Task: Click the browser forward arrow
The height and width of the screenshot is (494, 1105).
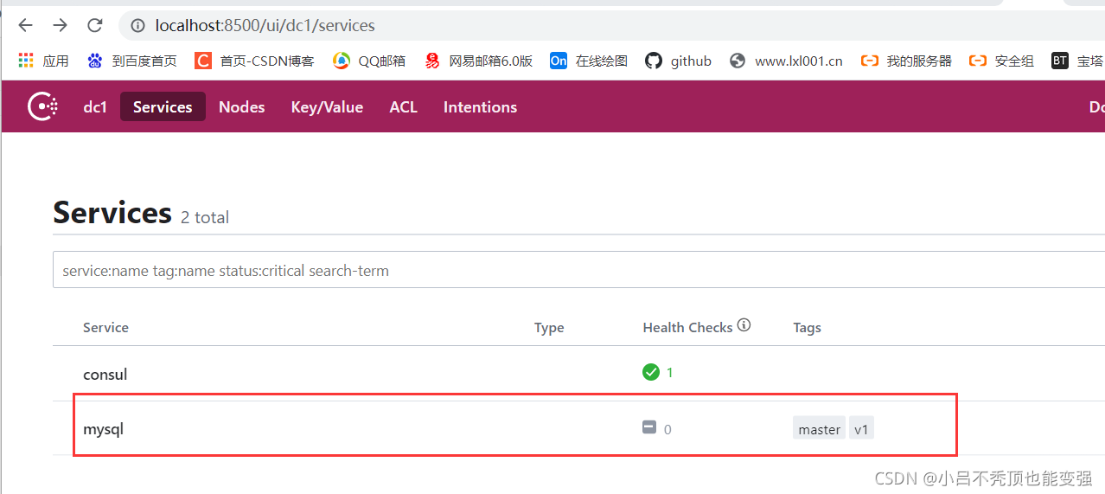Action: click(60, 25)
